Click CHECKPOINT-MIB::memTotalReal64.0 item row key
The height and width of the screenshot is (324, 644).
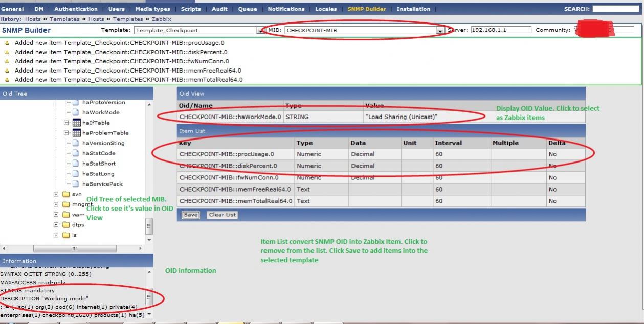click(236, 201)
